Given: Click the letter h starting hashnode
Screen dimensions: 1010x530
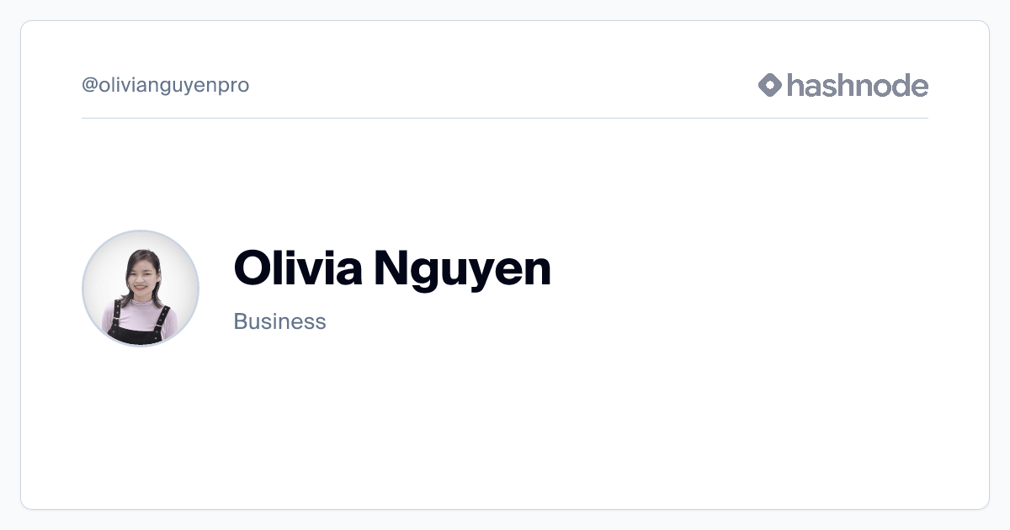Looking at the screenshot, I should pos(795,85).
